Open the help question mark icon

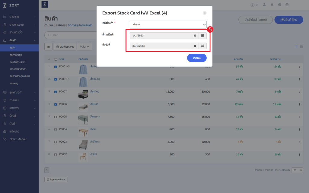coord(280,5)
